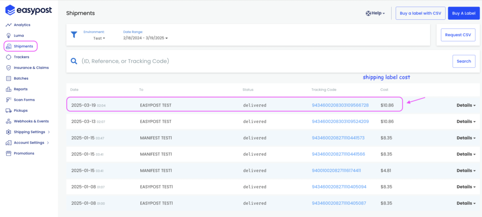This screenshot has width=482, height=217.
Task: Expand Details for the 2025-03-13 shipment
Action: point(466,122)
